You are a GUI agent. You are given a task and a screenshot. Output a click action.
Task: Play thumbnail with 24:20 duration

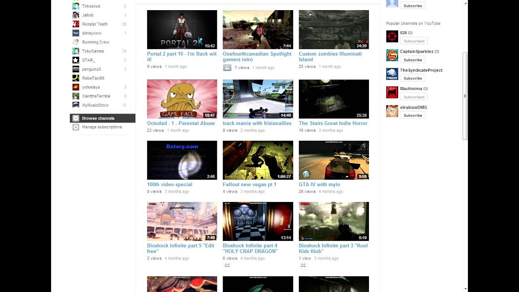tap(334, 30)
